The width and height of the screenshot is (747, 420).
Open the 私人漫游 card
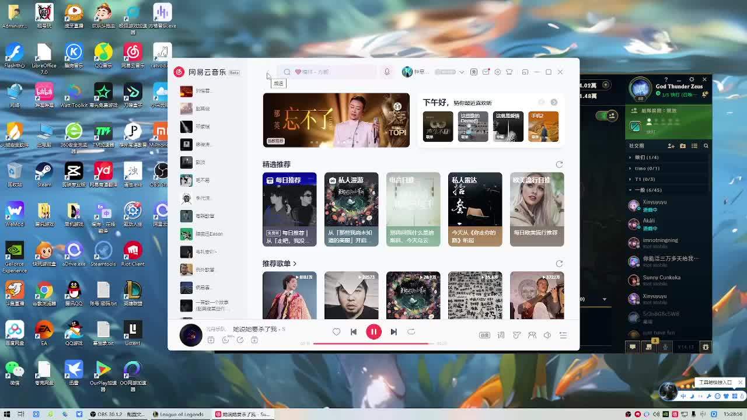click(351, 209)
